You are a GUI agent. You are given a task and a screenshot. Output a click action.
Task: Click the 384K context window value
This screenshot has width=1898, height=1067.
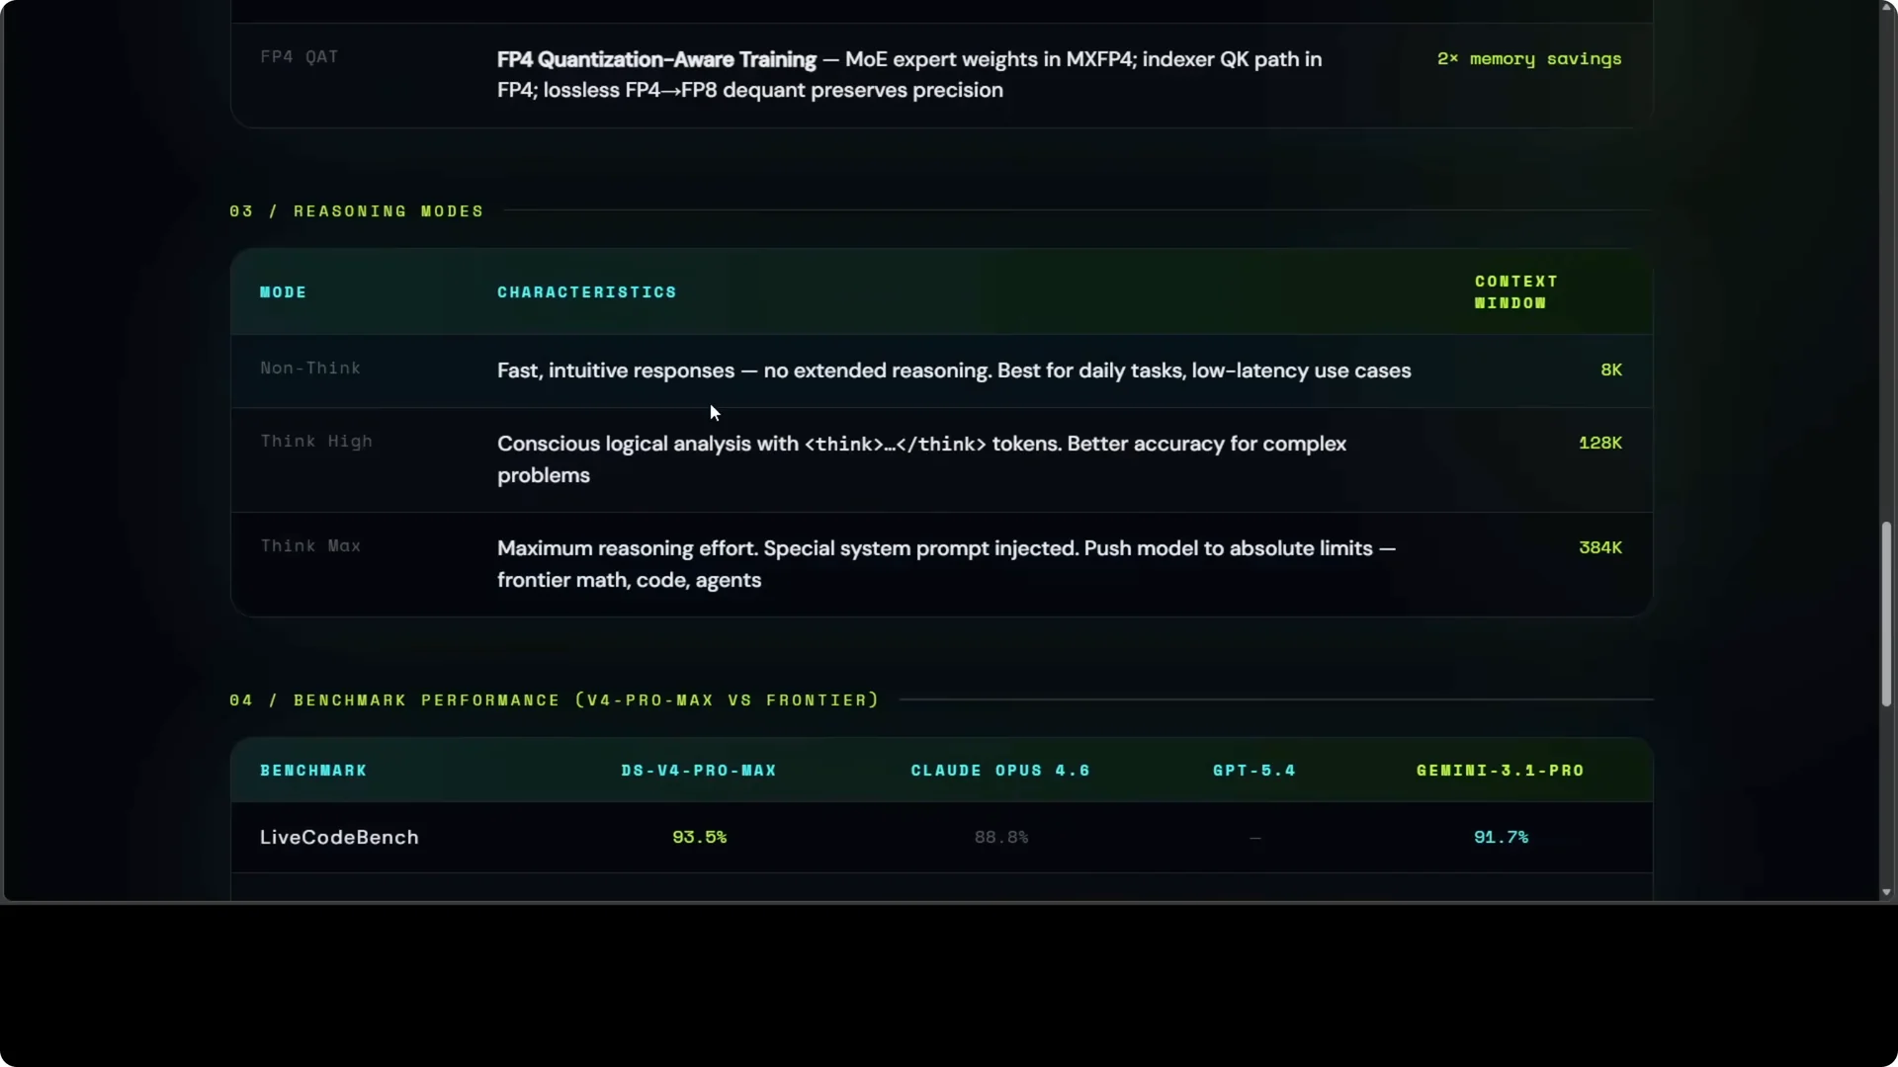click(x=1600, y=547)
